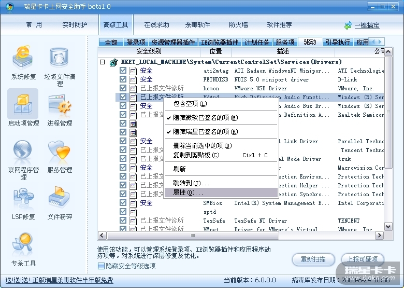Viewport: 404px width, 288px height.
Task: Click the file icon in SMBios row
Action: click(x=133, y=203)
